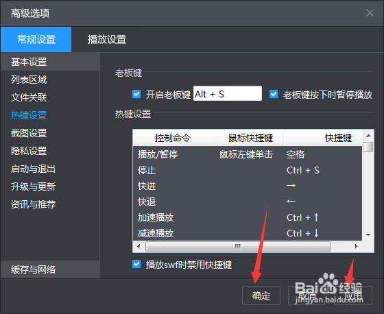Click the 空格 shortcut cell
The image size is (384, 314).
pyautogui.click(x=296, y=154)
